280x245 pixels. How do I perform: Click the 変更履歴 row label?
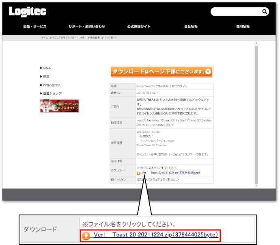pos(116,143)
